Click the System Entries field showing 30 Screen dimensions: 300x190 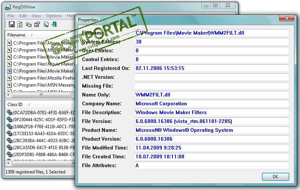click(x=212, y=42)
